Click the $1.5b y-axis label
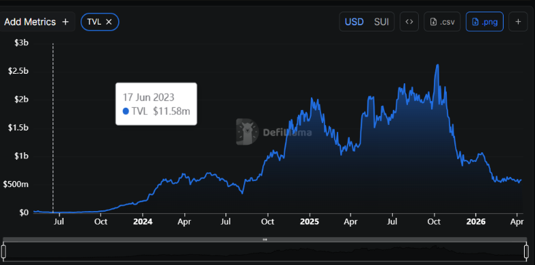535x265 pixels. point(18,128)
